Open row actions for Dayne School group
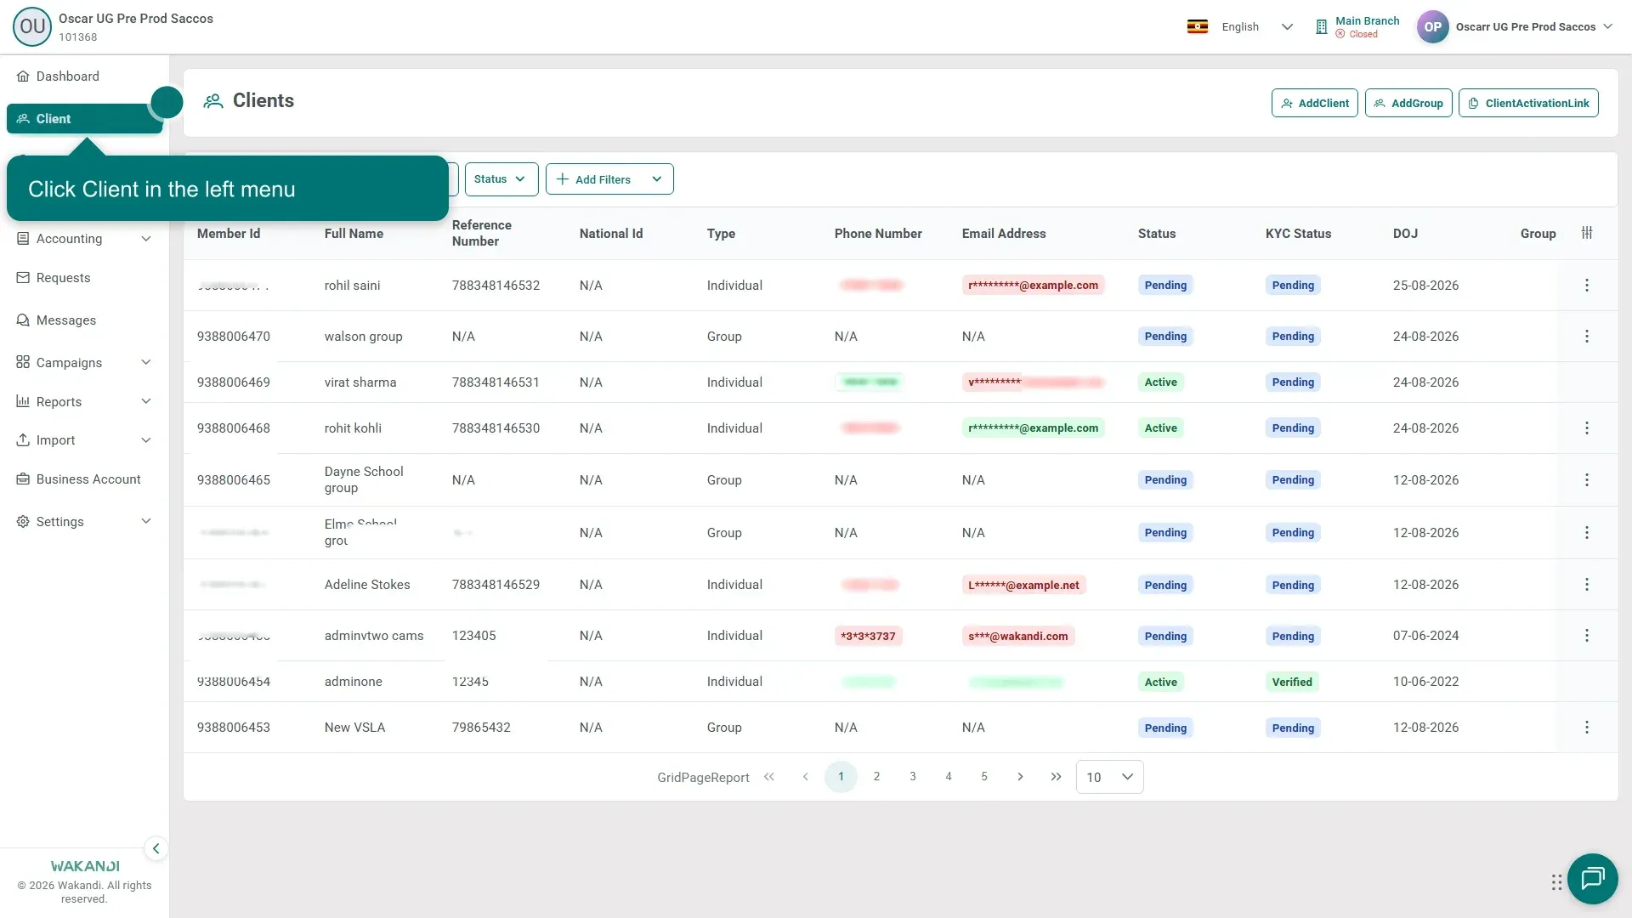This screenshot has width=1632, height=918. point(1587,480)
